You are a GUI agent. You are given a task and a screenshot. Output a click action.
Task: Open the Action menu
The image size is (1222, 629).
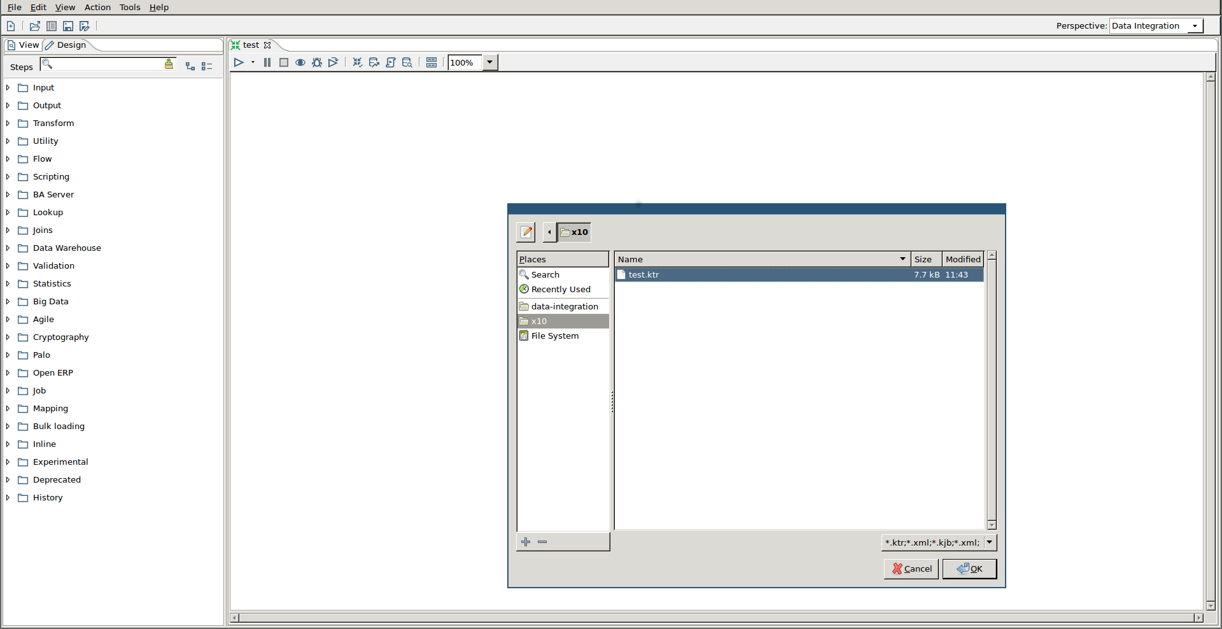coord(97,7)
